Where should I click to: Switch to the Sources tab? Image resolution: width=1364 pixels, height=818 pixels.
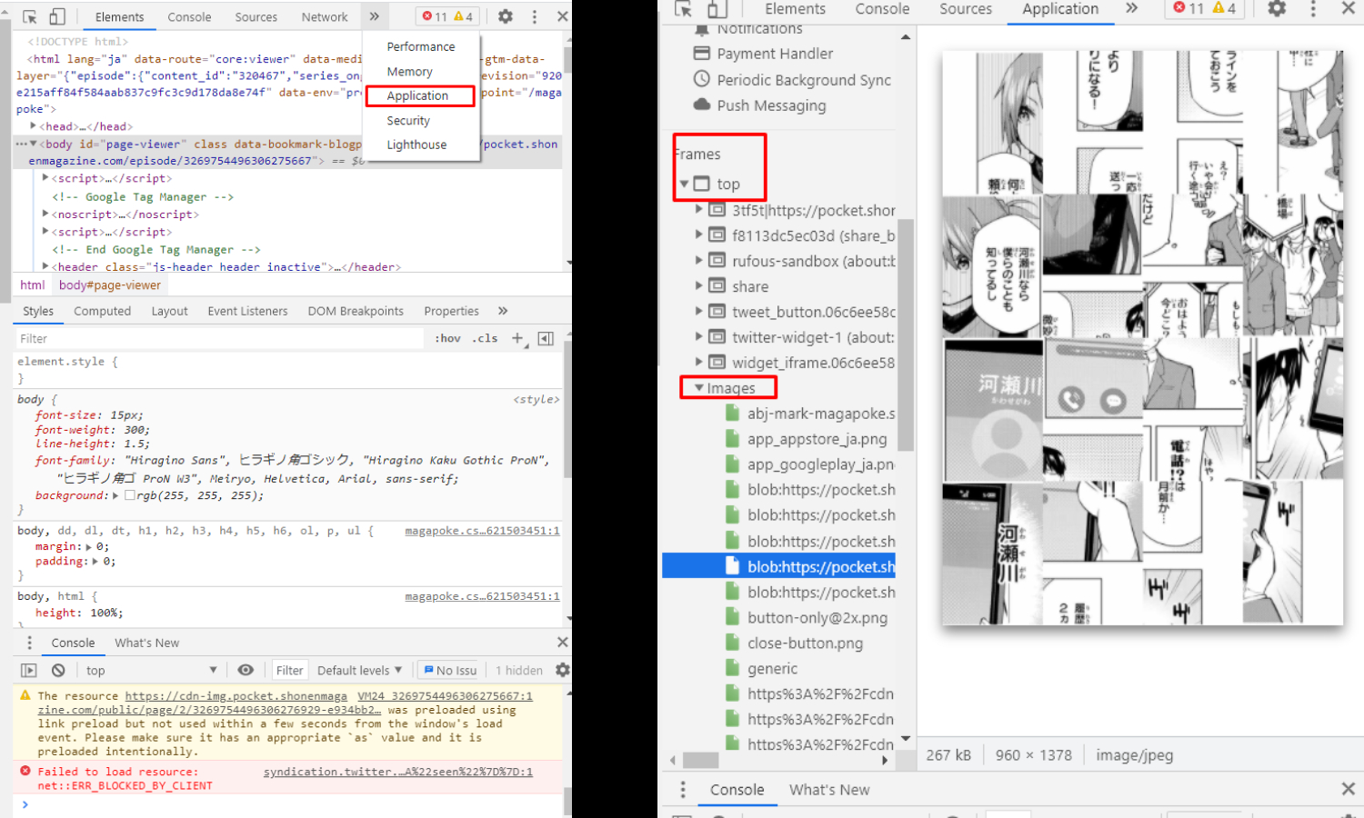click(256, 16)
